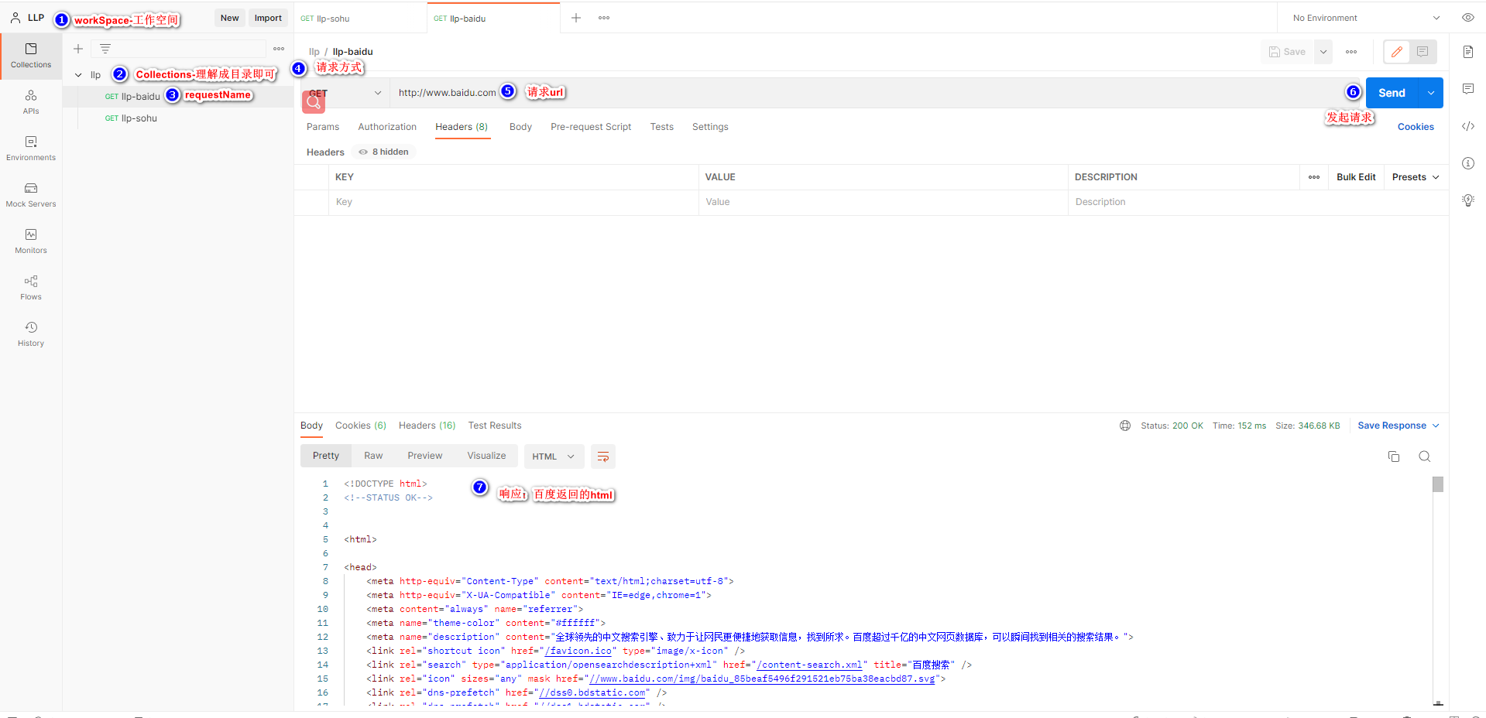1486x718 pixels.
Task: Open the request Body tab
Action: (x=520, y=127)
